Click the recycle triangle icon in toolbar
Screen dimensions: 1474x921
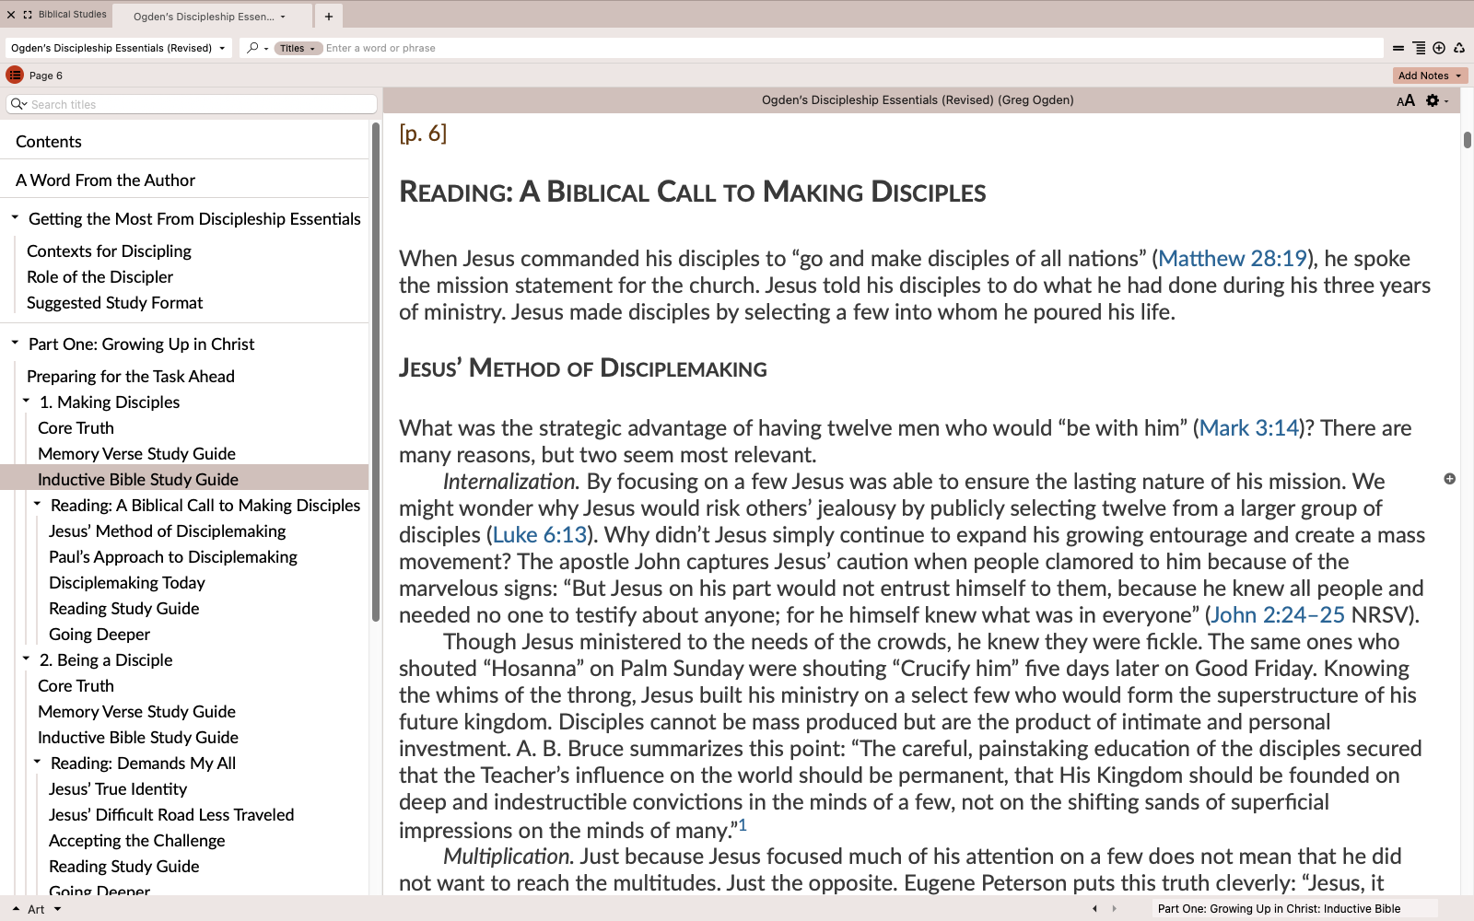tap(1459, 48)
